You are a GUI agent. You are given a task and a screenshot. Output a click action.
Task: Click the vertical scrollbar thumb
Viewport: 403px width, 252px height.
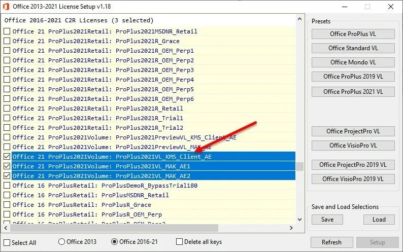tap(299, 166)
